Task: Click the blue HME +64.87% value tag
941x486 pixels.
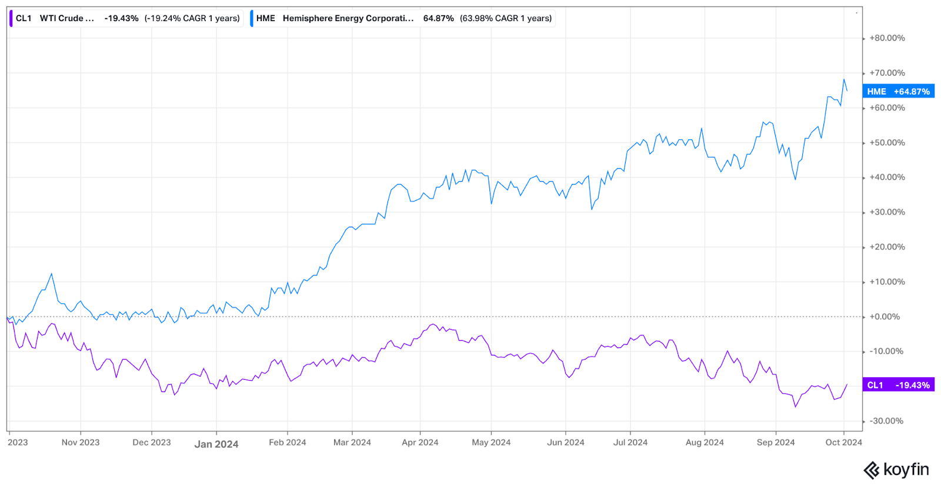Action: click(x=898, y=91)
